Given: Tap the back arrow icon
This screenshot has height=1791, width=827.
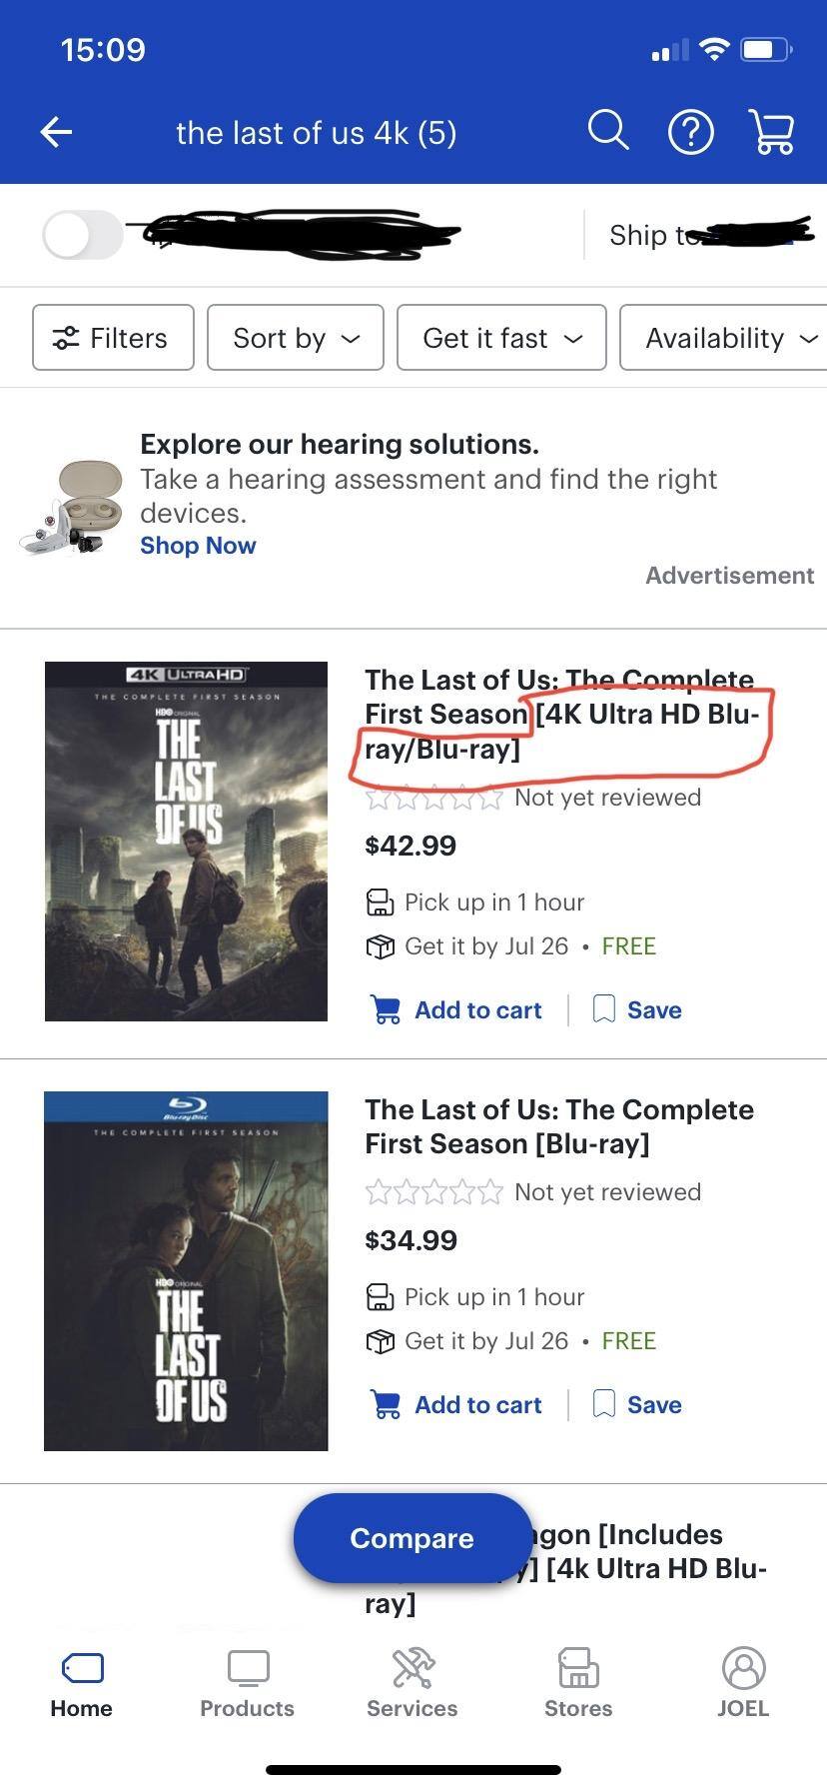Looking at the screenshot, I should pos(57,132).
